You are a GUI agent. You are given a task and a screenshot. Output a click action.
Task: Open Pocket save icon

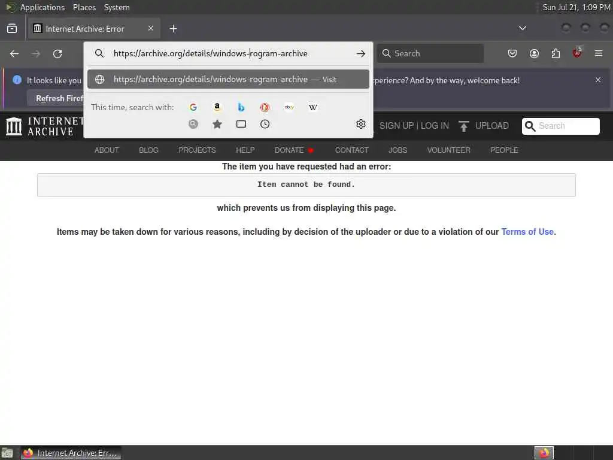(512, 53)
